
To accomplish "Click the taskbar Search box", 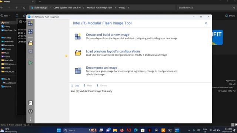I will (80, 130).
